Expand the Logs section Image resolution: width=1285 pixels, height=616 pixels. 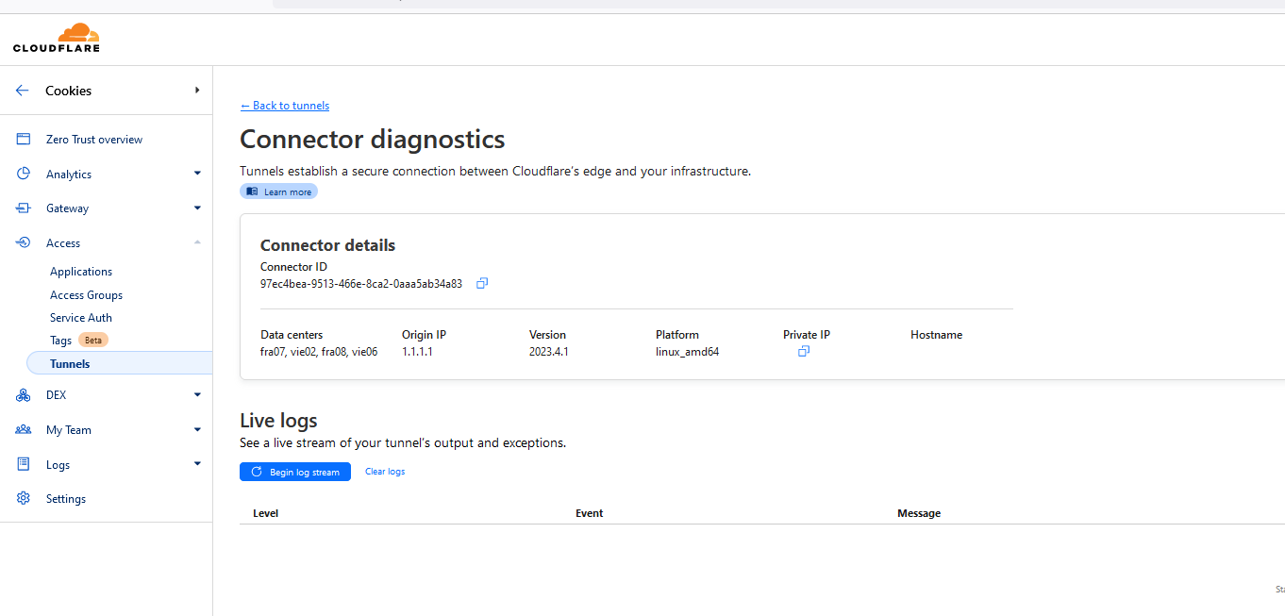click(x=197, y=464)
